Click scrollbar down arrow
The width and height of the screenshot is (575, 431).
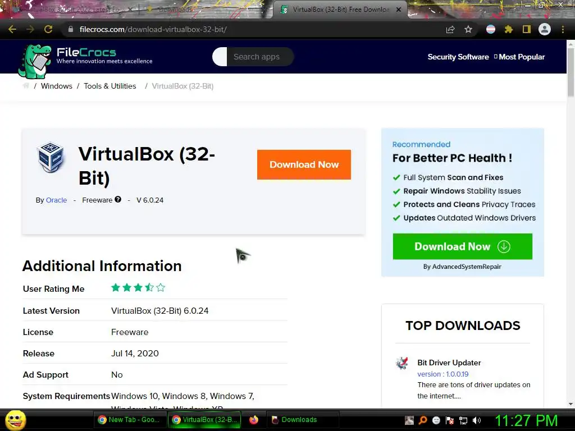571,404
